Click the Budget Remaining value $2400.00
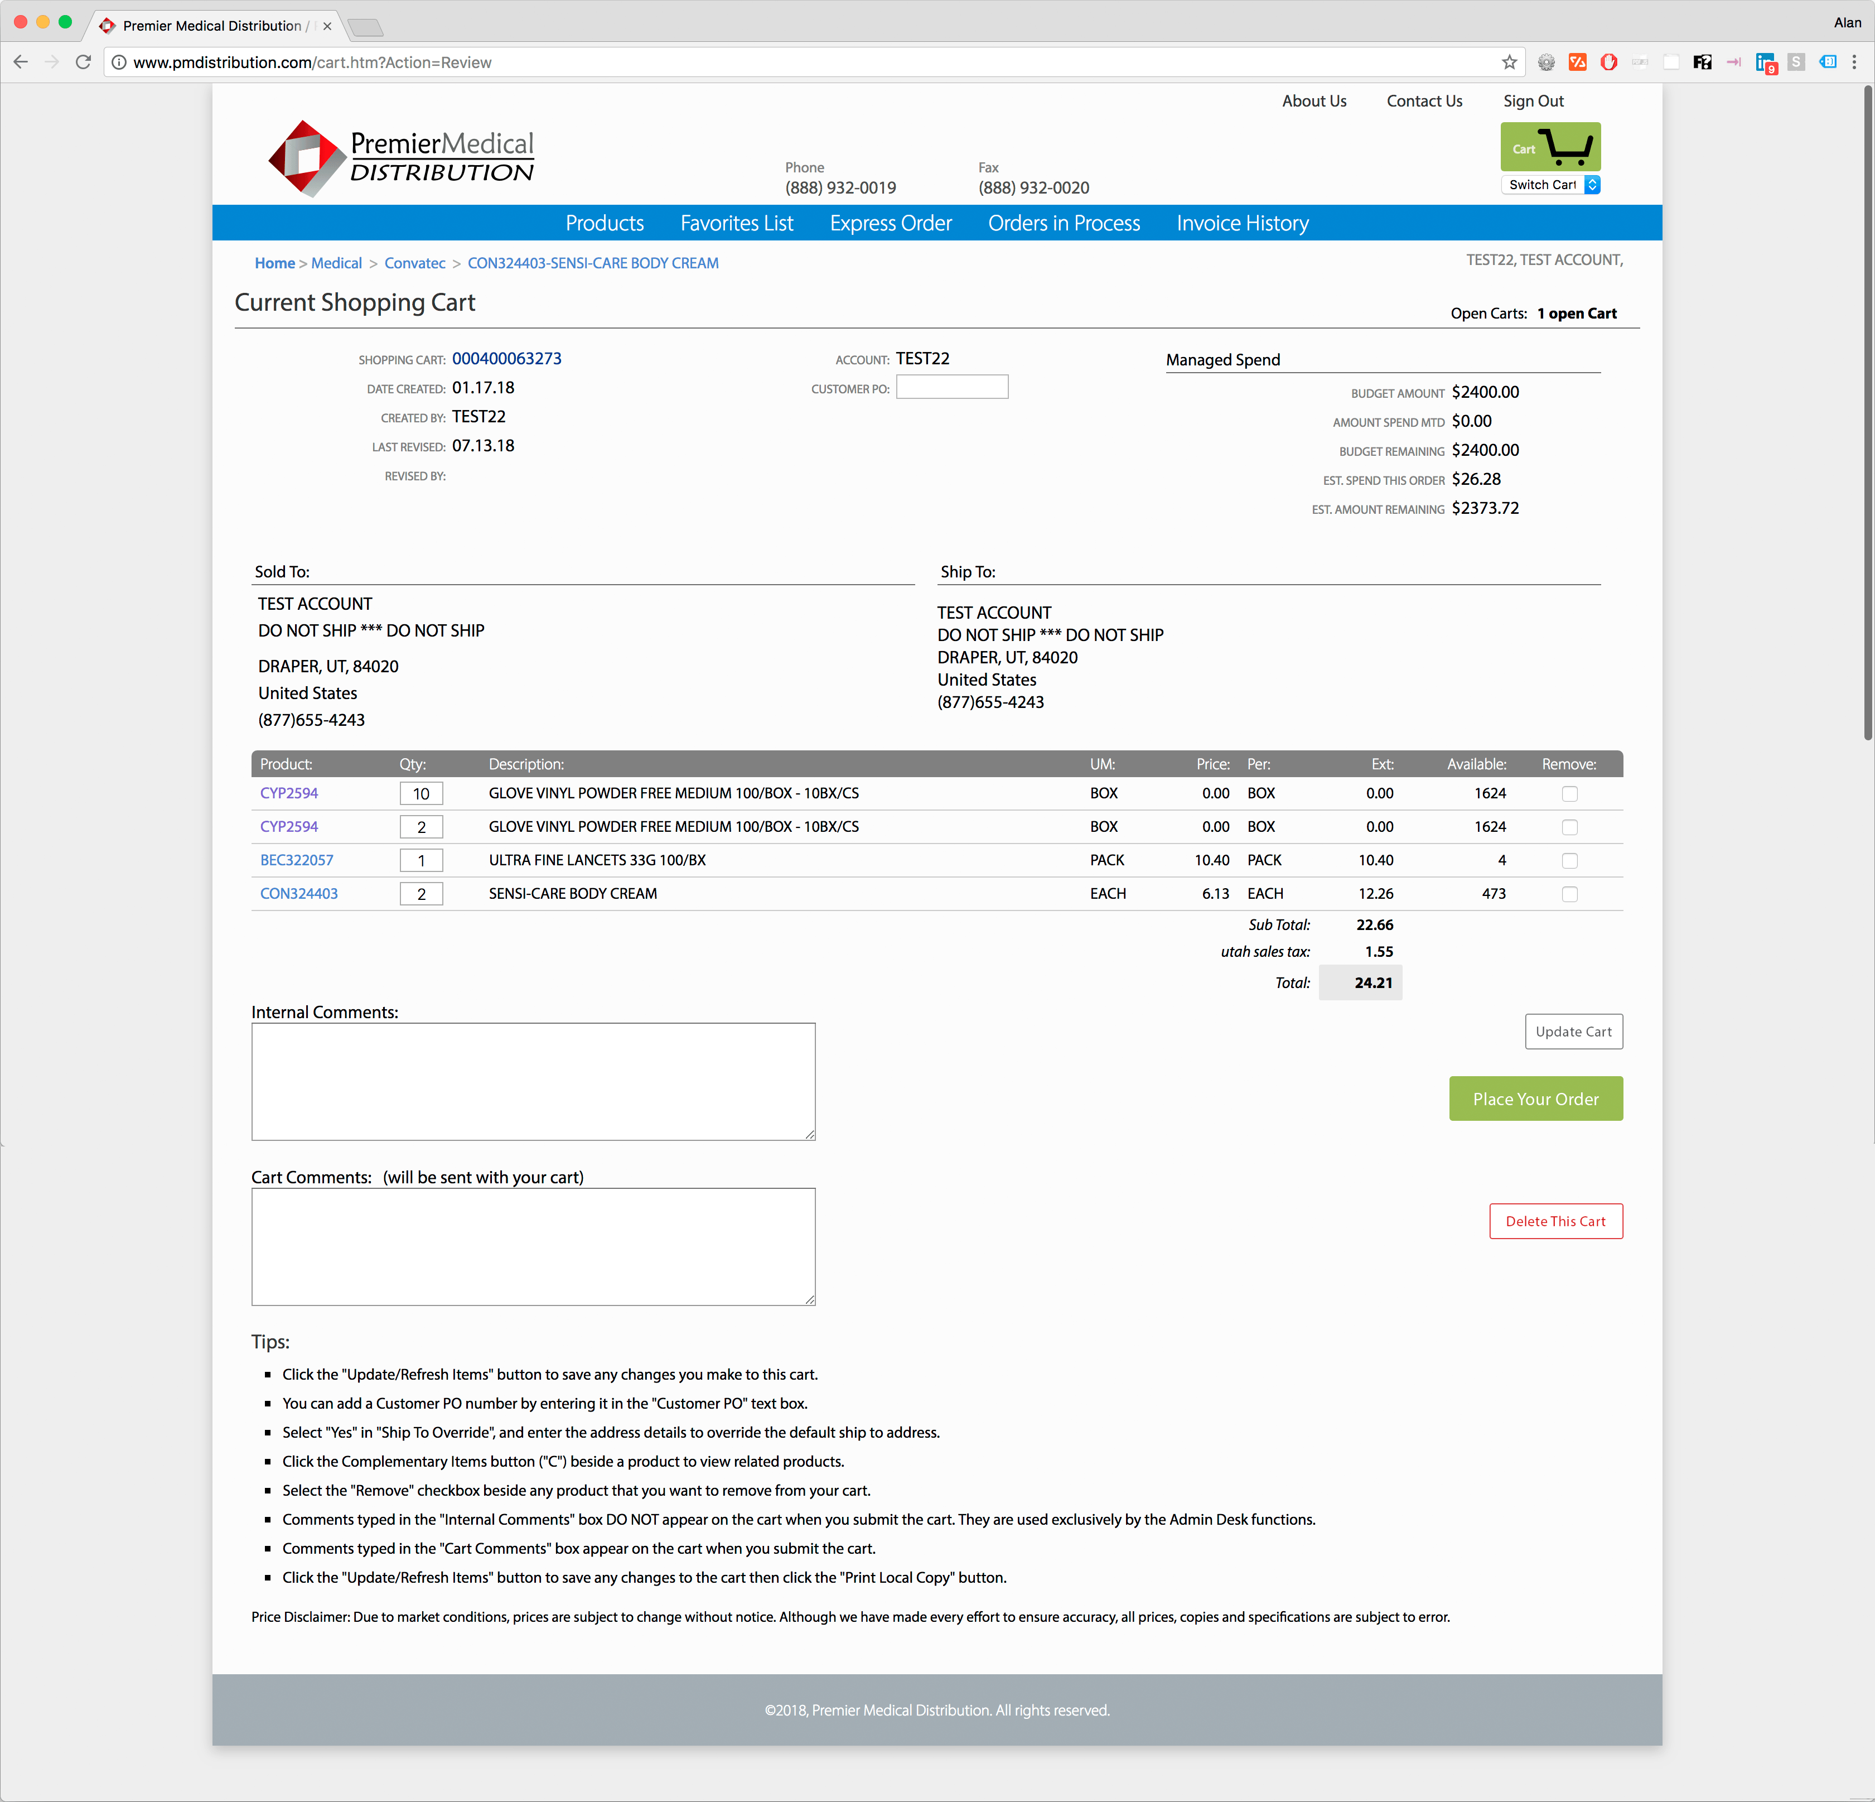 pos(1485,450)
